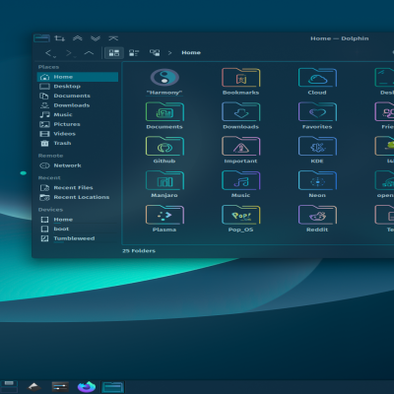
Task: Launch Firefox Nightly from the taskbar
Action: point(87,387)
